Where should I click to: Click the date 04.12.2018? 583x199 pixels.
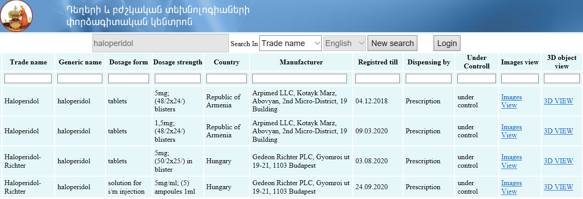pos(371,101)
